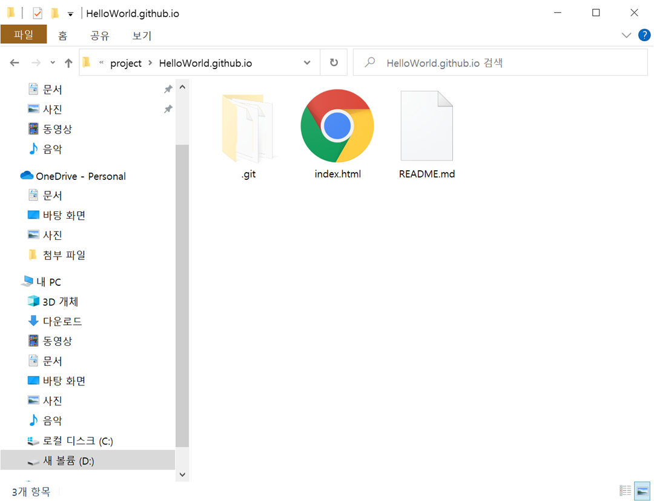Click the OneDrive cloud icon
Viewport: 654px width, 501px height.
point(27,176)
